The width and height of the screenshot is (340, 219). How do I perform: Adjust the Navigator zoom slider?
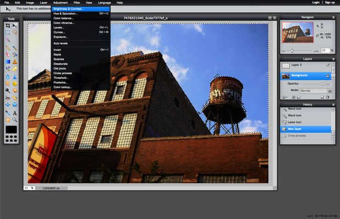tap(292, 51)
